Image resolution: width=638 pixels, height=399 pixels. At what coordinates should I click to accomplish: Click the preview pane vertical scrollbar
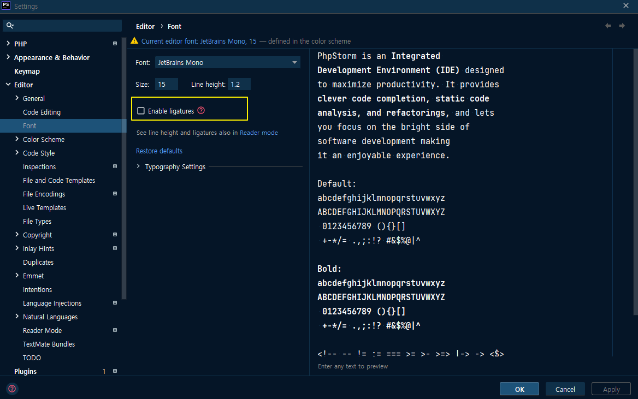[635, 182]
